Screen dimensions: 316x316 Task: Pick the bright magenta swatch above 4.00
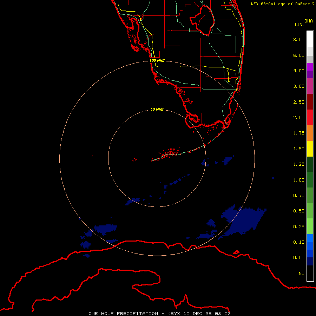click(x=310, y=67)
